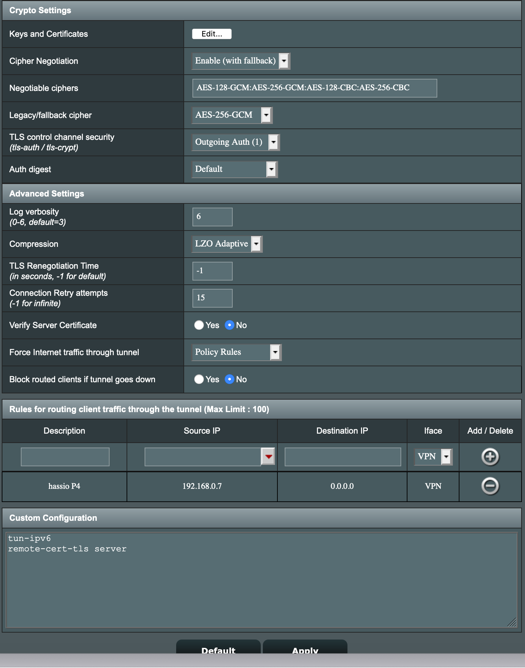Screen dimensions: 525x668
Task: Click the Source IP input field
Action: pos(203,457)
